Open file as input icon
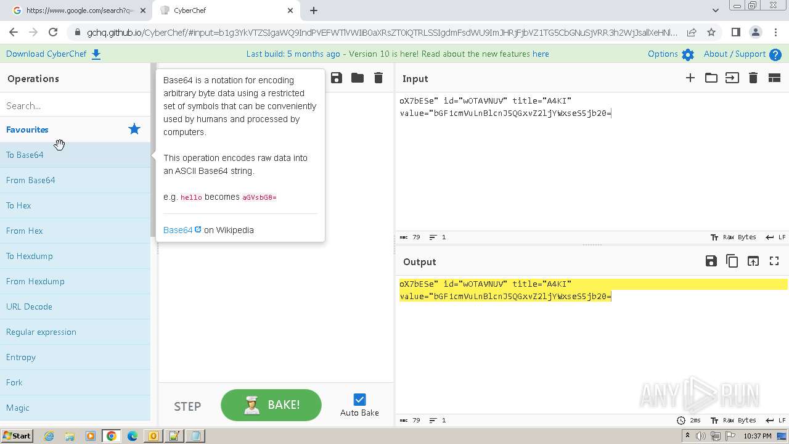The height and width of the screenshot is (444, 789). (x=732, y=78)
